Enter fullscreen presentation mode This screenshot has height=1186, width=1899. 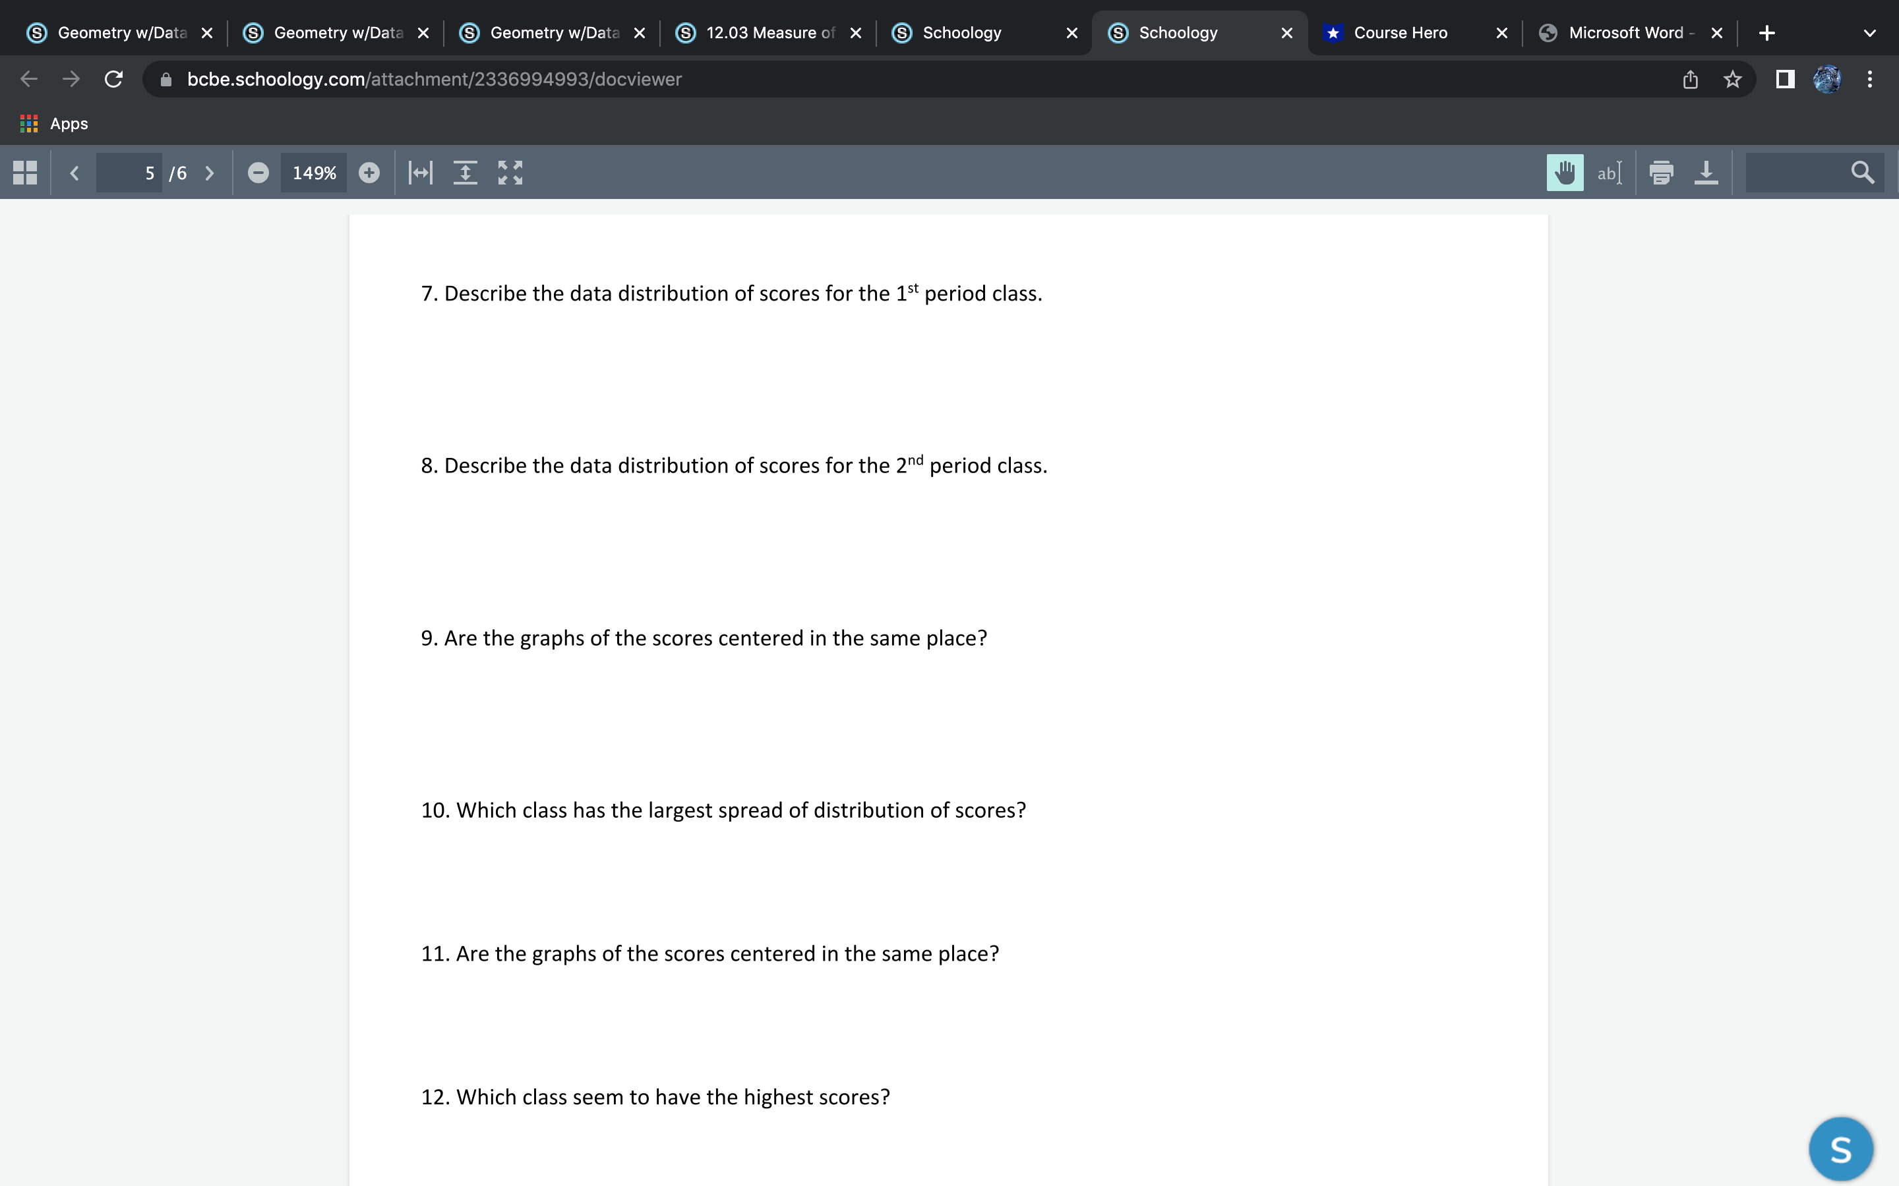pos(510,173)
